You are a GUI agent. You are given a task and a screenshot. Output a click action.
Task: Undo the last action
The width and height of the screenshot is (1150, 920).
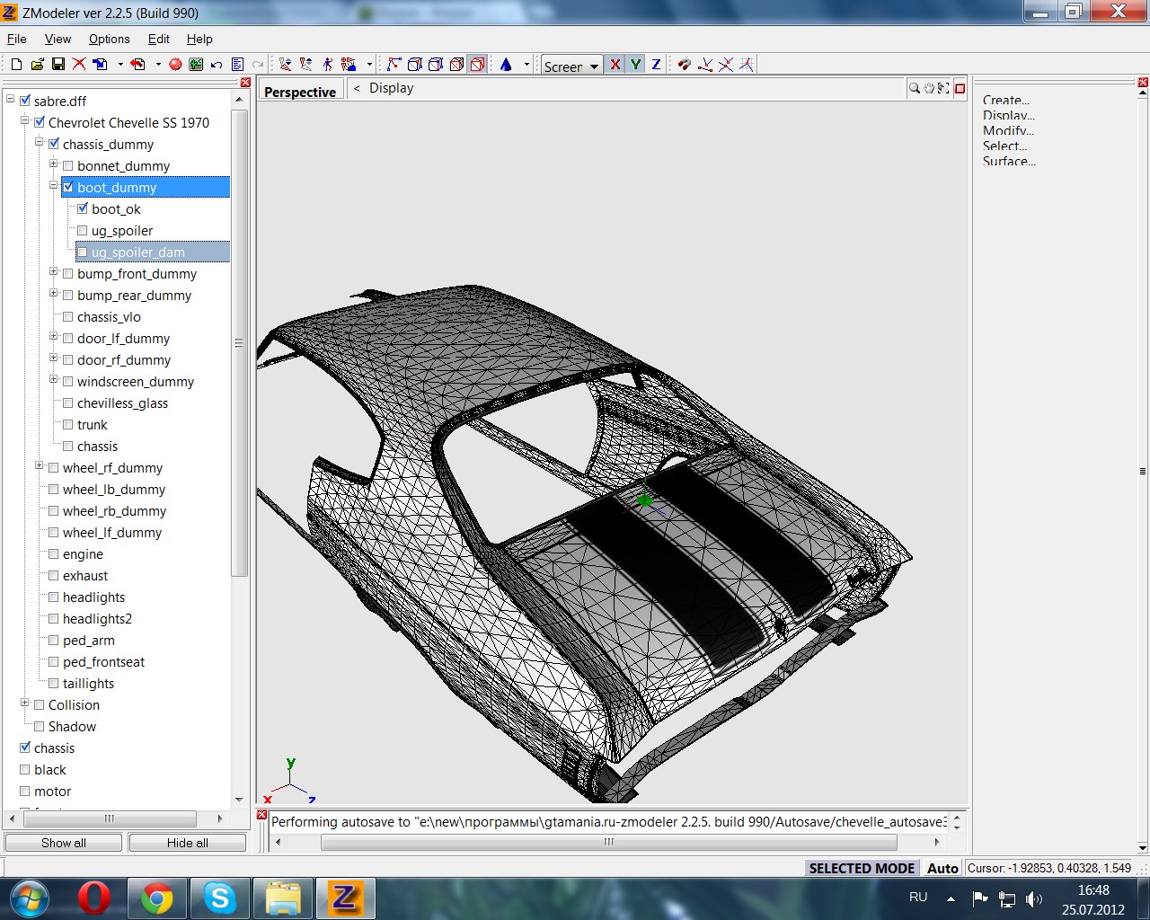(217, 65)
